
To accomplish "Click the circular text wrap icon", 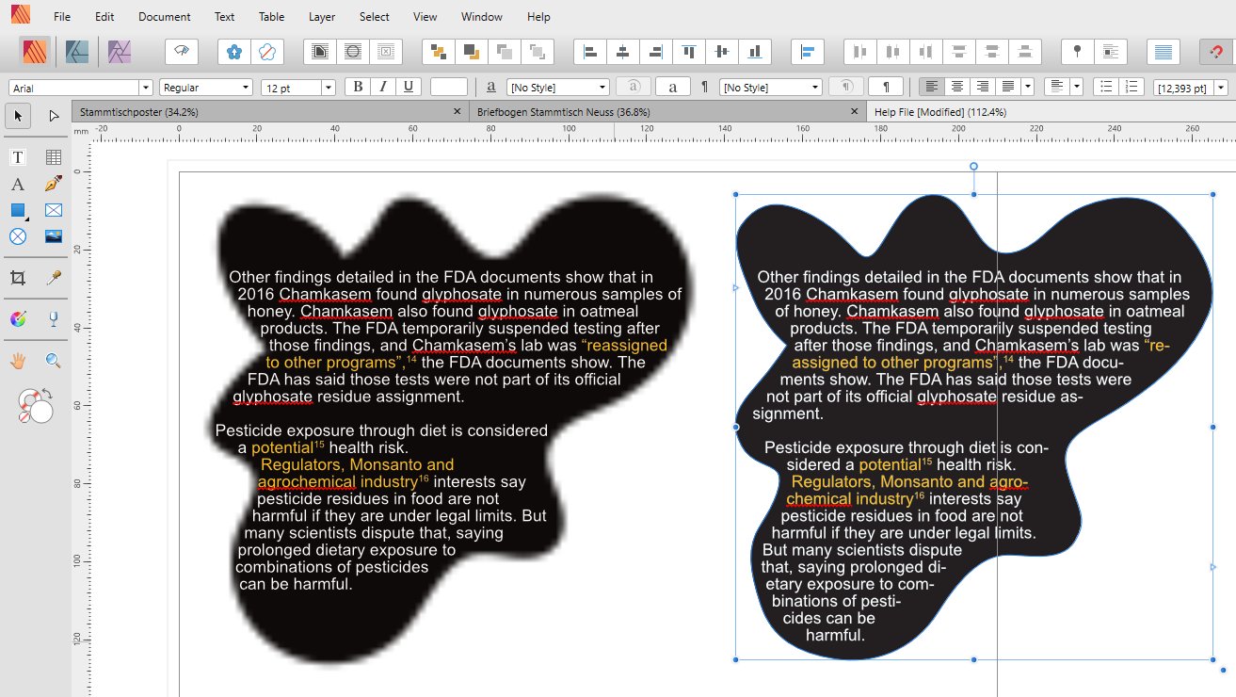I will coord(353,52).
